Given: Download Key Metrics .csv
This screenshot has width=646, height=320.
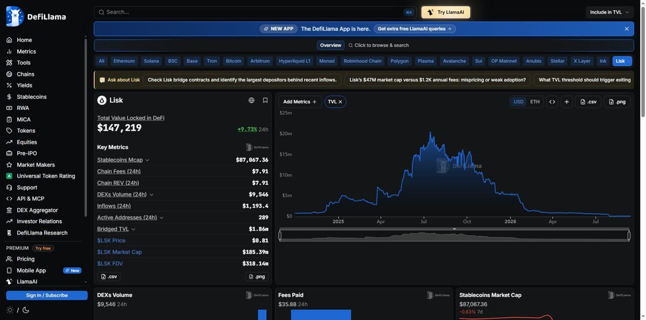Looking at the screenshot, I should click(109, 276).
